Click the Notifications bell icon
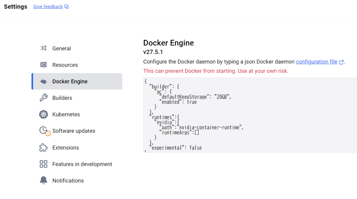357x199 pixels. [44, 181]
